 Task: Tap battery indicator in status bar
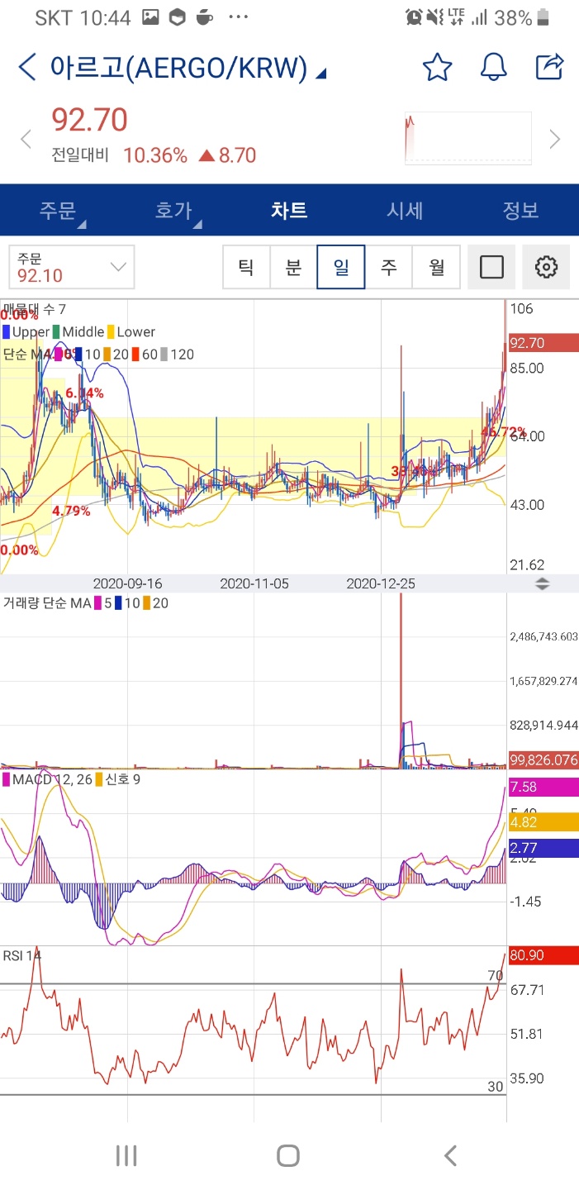(543, 17)
